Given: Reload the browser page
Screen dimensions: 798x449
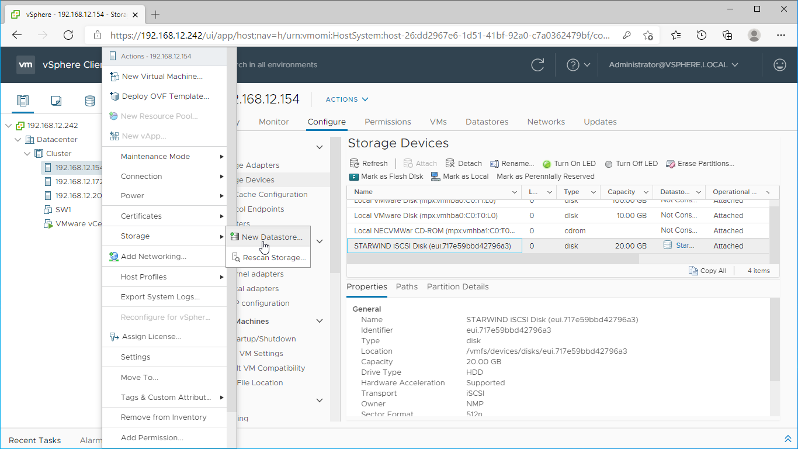Looking at the screenshot, I should click(68, 35).
